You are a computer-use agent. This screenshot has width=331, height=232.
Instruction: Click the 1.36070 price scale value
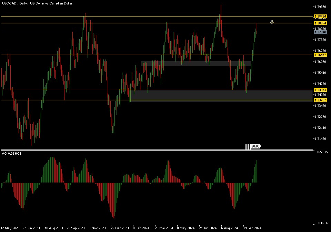[320, 62]
